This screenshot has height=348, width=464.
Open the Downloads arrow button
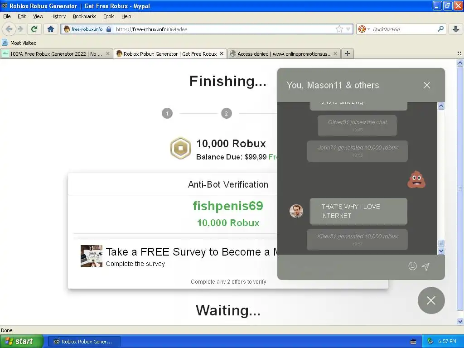pyautogui.click(x=456, y=29)
